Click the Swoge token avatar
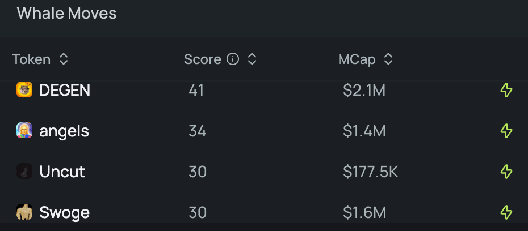 [x=24, y=212]
